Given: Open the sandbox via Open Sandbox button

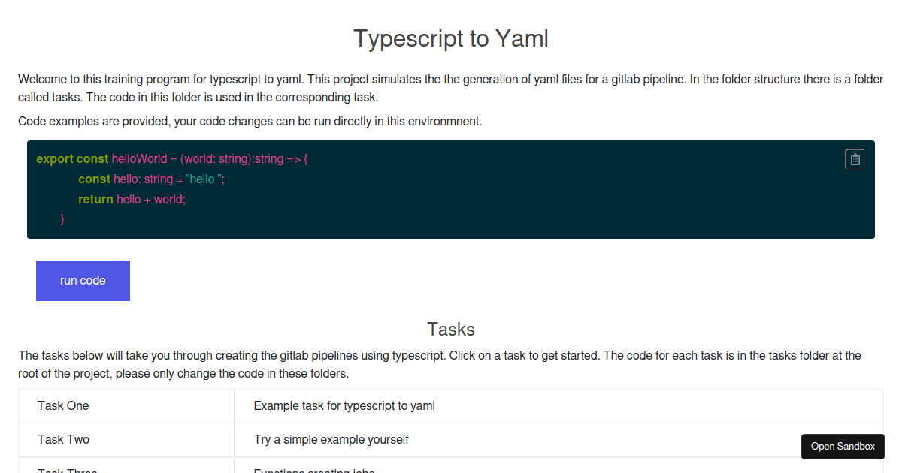Looking at the screenshot, I should 843,446.
